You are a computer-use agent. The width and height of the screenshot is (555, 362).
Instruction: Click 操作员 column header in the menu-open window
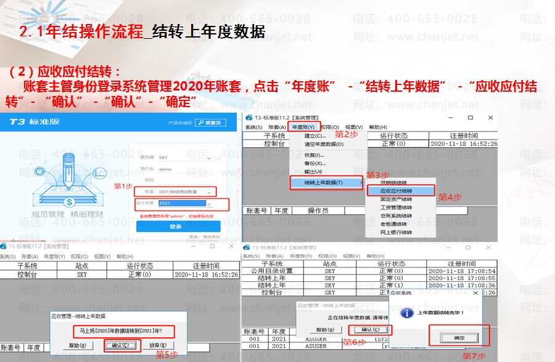[318, 211]
